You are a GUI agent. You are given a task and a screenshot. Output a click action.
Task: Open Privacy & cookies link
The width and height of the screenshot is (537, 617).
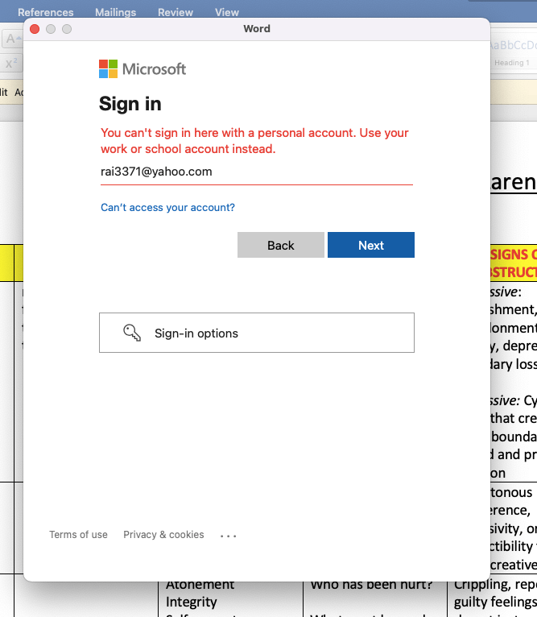pyautogui.click(x=163, y=534)
